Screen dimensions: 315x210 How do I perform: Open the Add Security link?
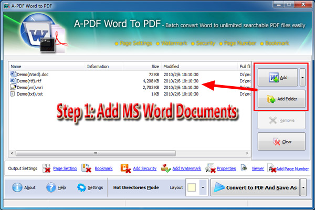point(145,169)
